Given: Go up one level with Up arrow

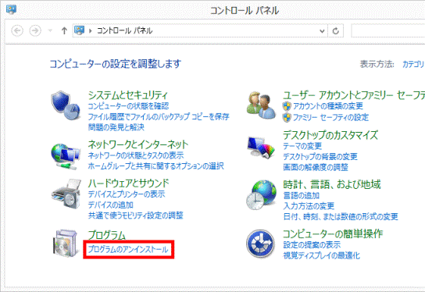Looking at the screenshot, I should 64,30.
